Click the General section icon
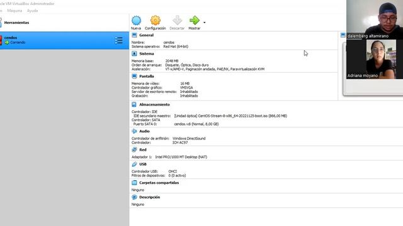Image resolution: width=403 pixels, height=226 pixels. (134, 35)
